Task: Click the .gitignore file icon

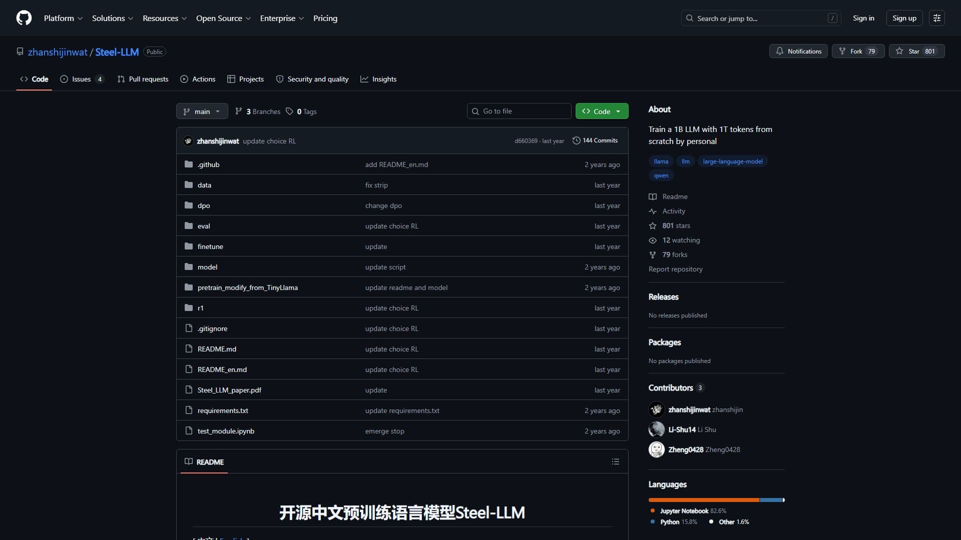Action: pyautogui.click(x=189, y=328)
